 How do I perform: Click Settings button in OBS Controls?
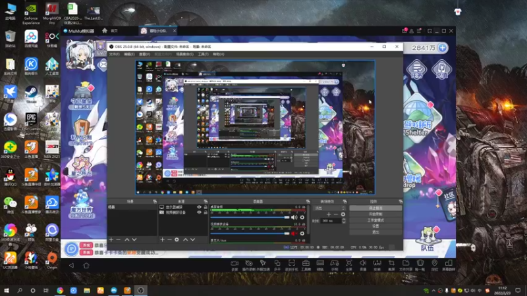click(375, 226)
